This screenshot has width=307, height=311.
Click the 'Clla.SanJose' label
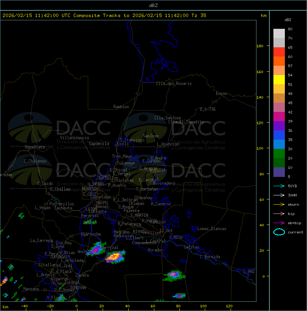coord(168,118)
